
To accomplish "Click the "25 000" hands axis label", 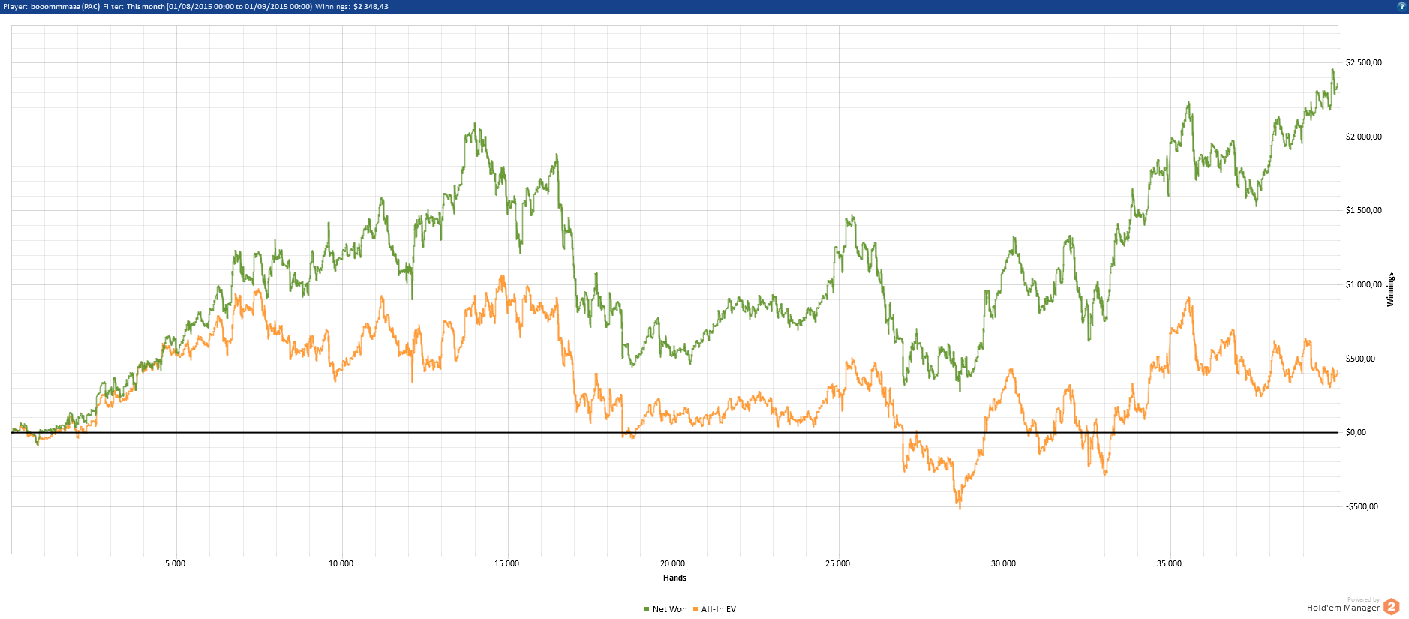I will 838,563.
